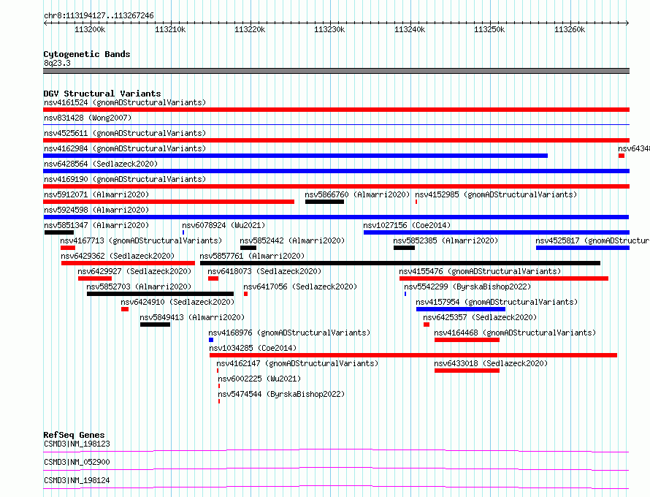
Task: Open the nsv4525611 structural variant label
Action: click(125, 133)
